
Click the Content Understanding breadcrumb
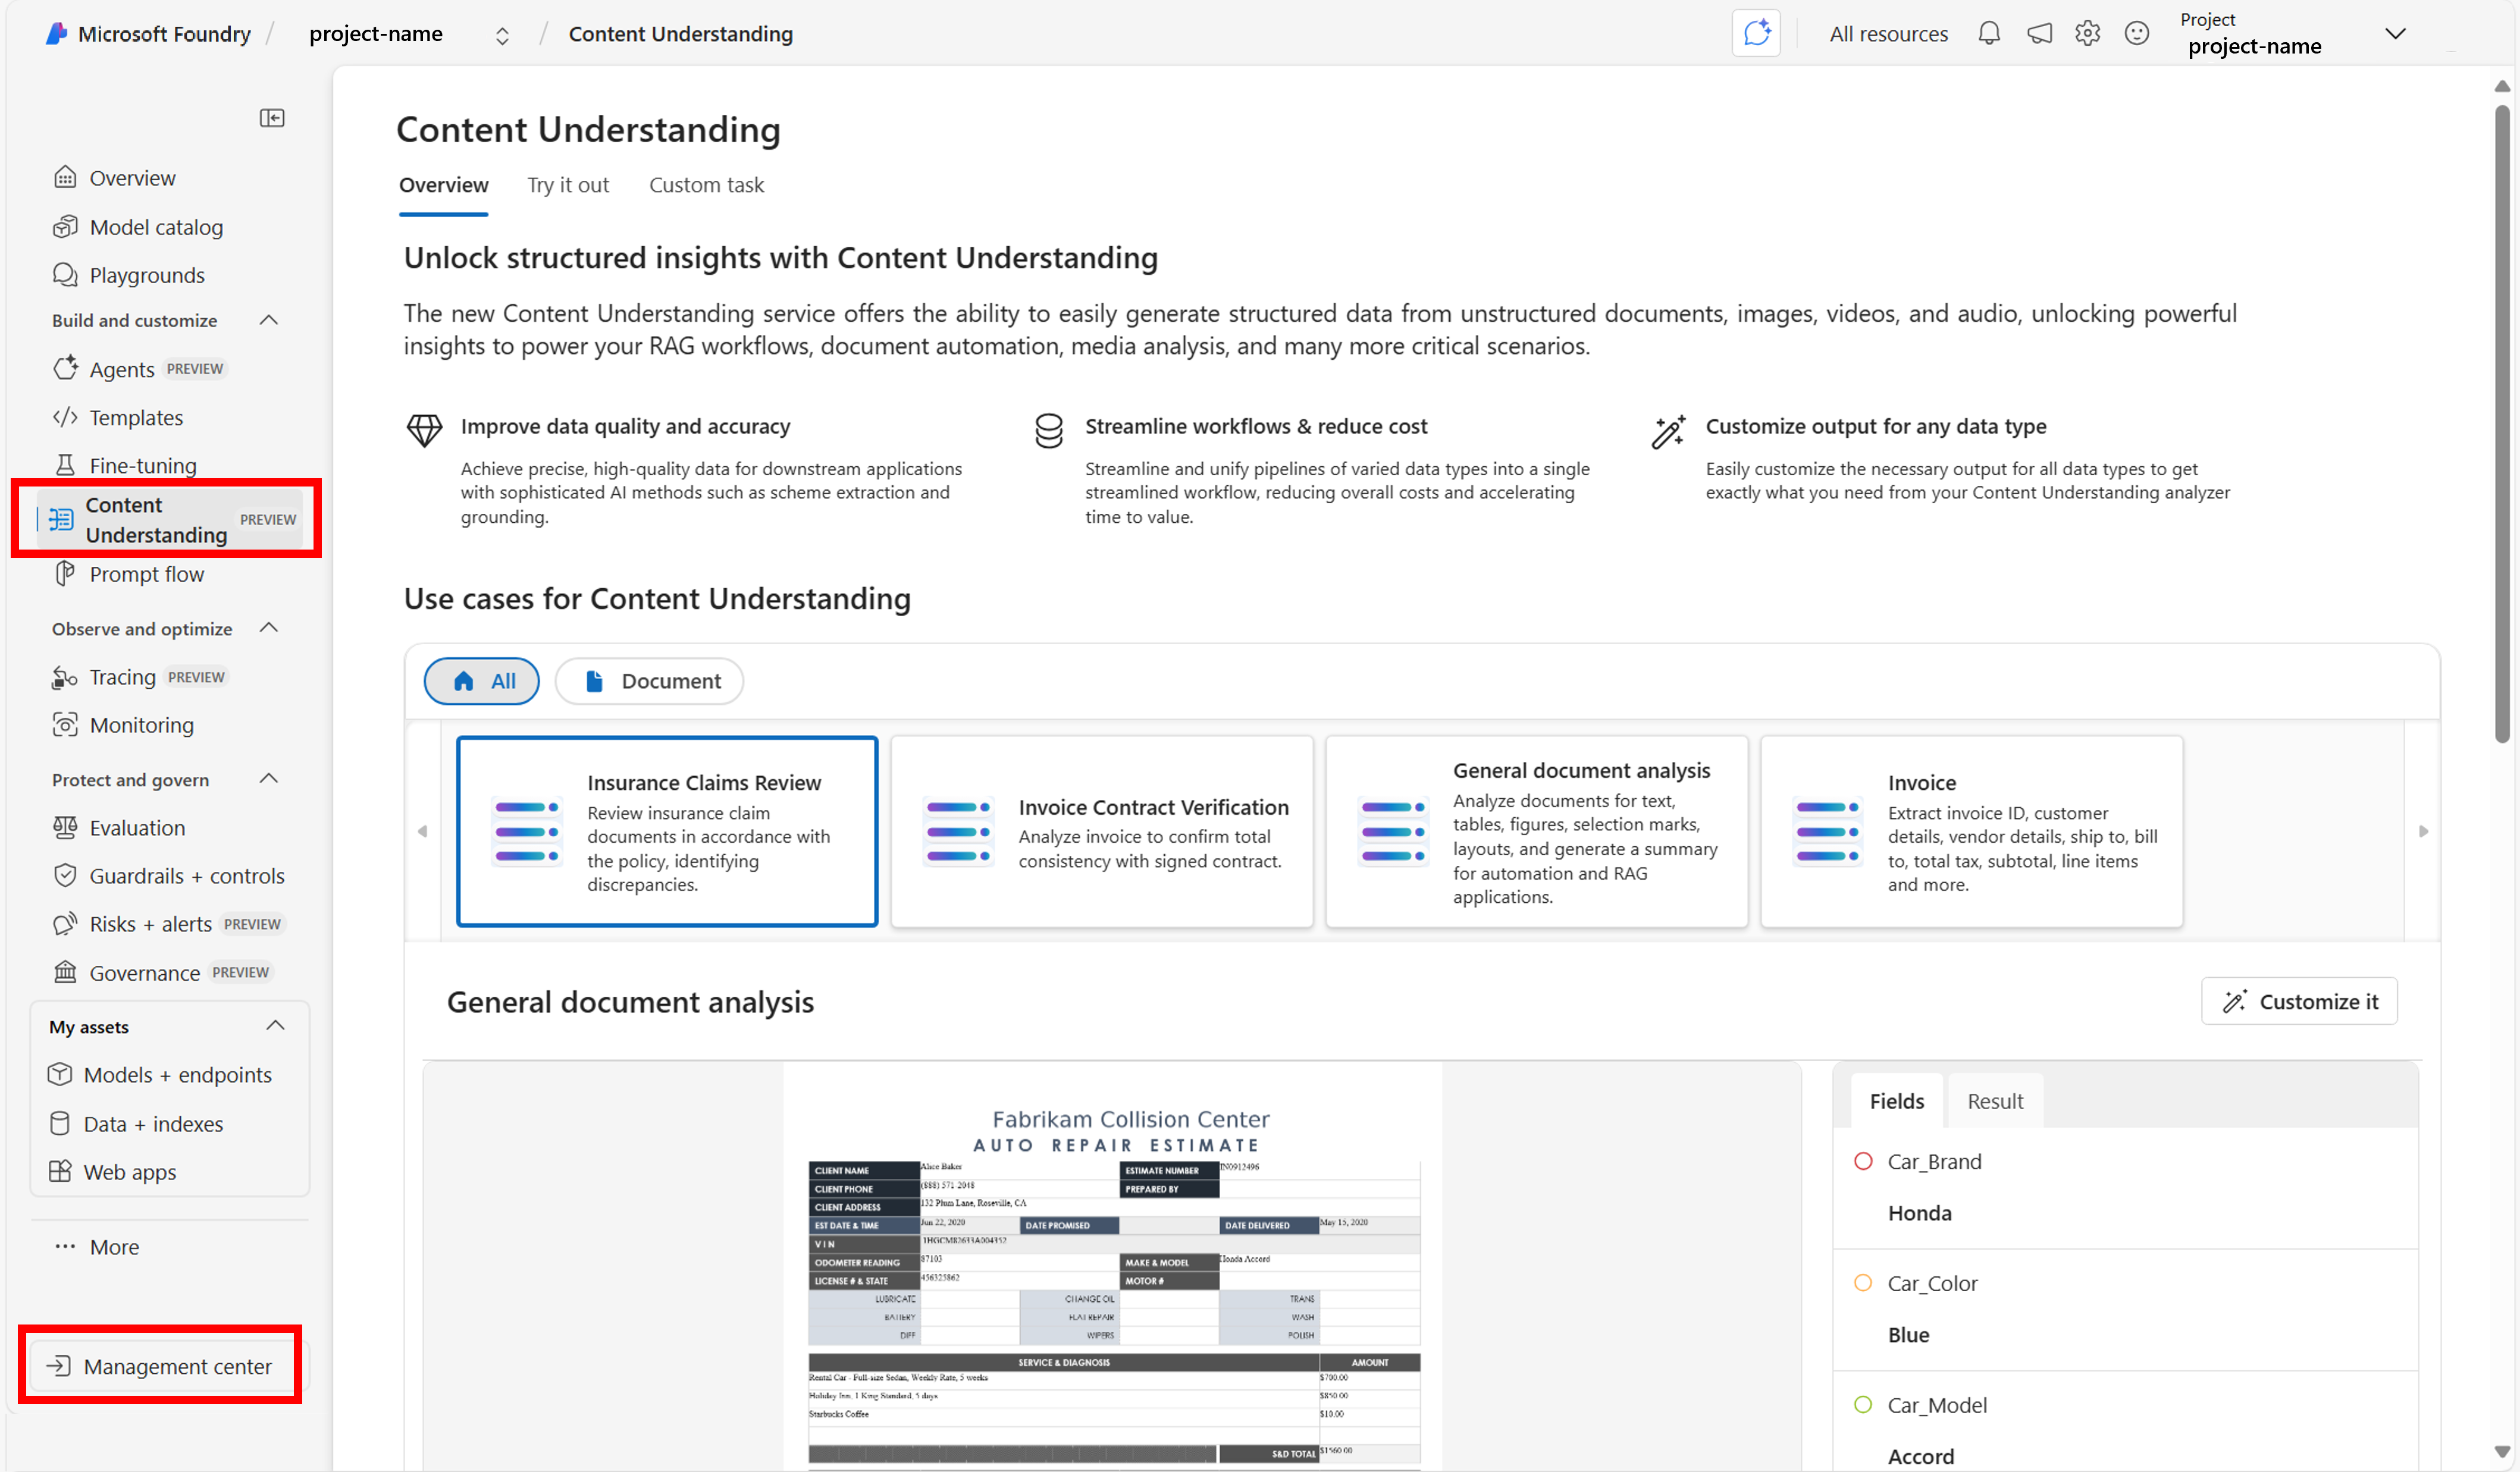(680, 34)
